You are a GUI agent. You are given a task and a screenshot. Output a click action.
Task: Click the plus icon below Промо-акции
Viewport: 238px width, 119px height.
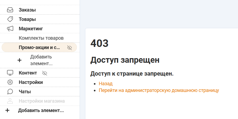click(19, 60)
